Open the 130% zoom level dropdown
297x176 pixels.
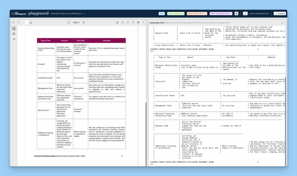click(76, 23)
